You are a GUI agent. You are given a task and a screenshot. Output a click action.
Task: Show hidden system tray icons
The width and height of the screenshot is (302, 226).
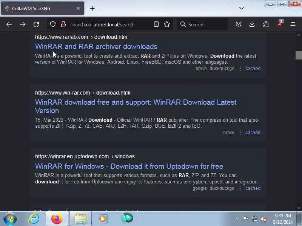[x=237, y=219]
